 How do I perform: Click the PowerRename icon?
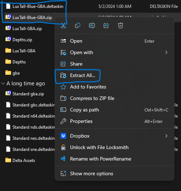click(x=63, y=159)
